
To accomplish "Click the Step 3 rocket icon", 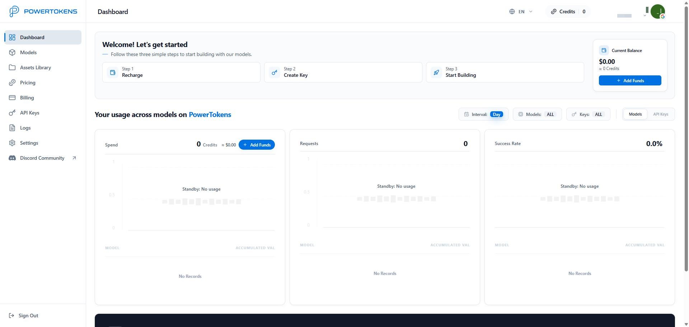I will pos(436,73).
